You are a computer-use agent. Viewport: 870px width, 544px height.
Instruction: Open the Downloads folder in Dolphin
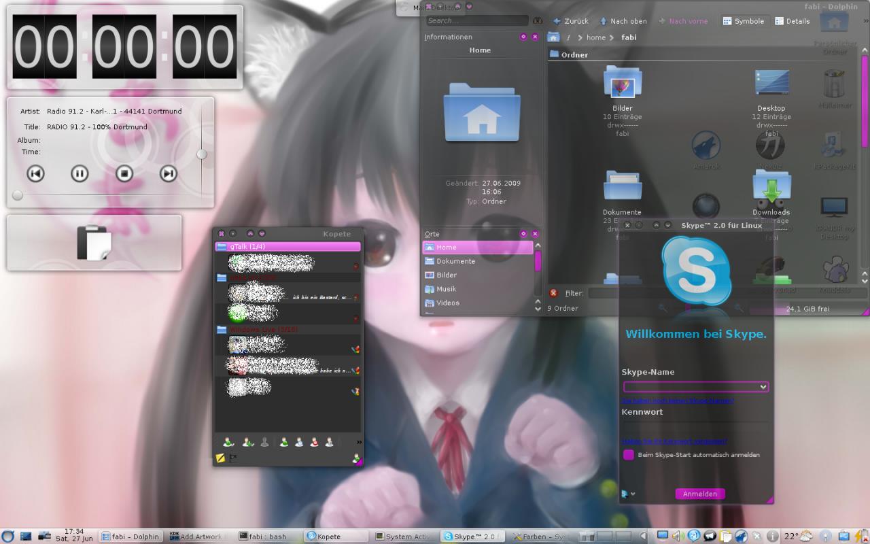771,187
